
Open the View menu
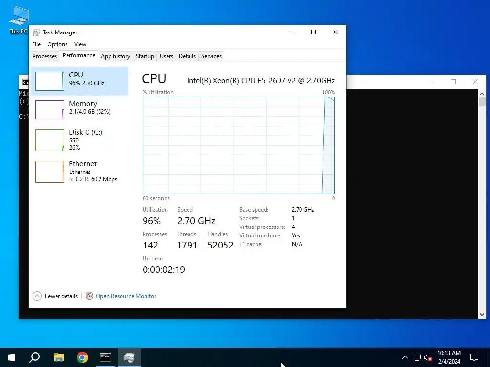(80, 44)
